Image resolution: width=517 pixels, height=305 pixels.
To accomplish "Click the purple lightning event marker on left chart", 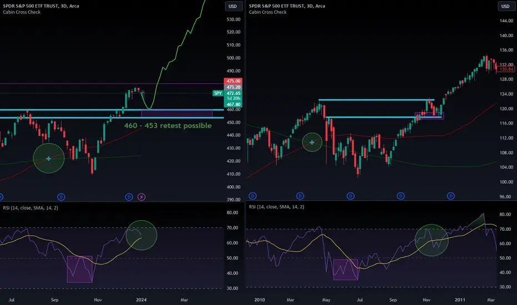I will (x=141, y=197).
